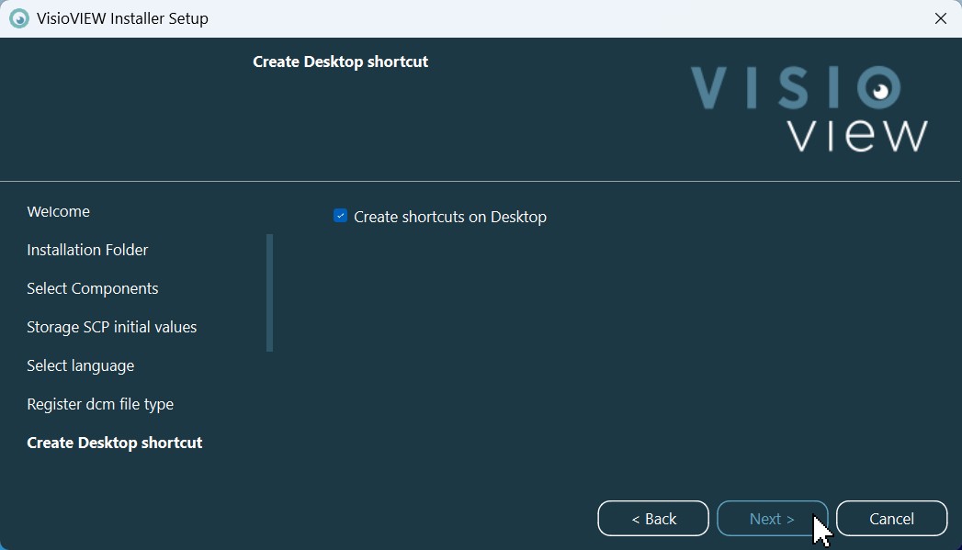This screenshot has height=550, width=962.
Task: Open the Register dcm file type step
Action: (100, 405)
